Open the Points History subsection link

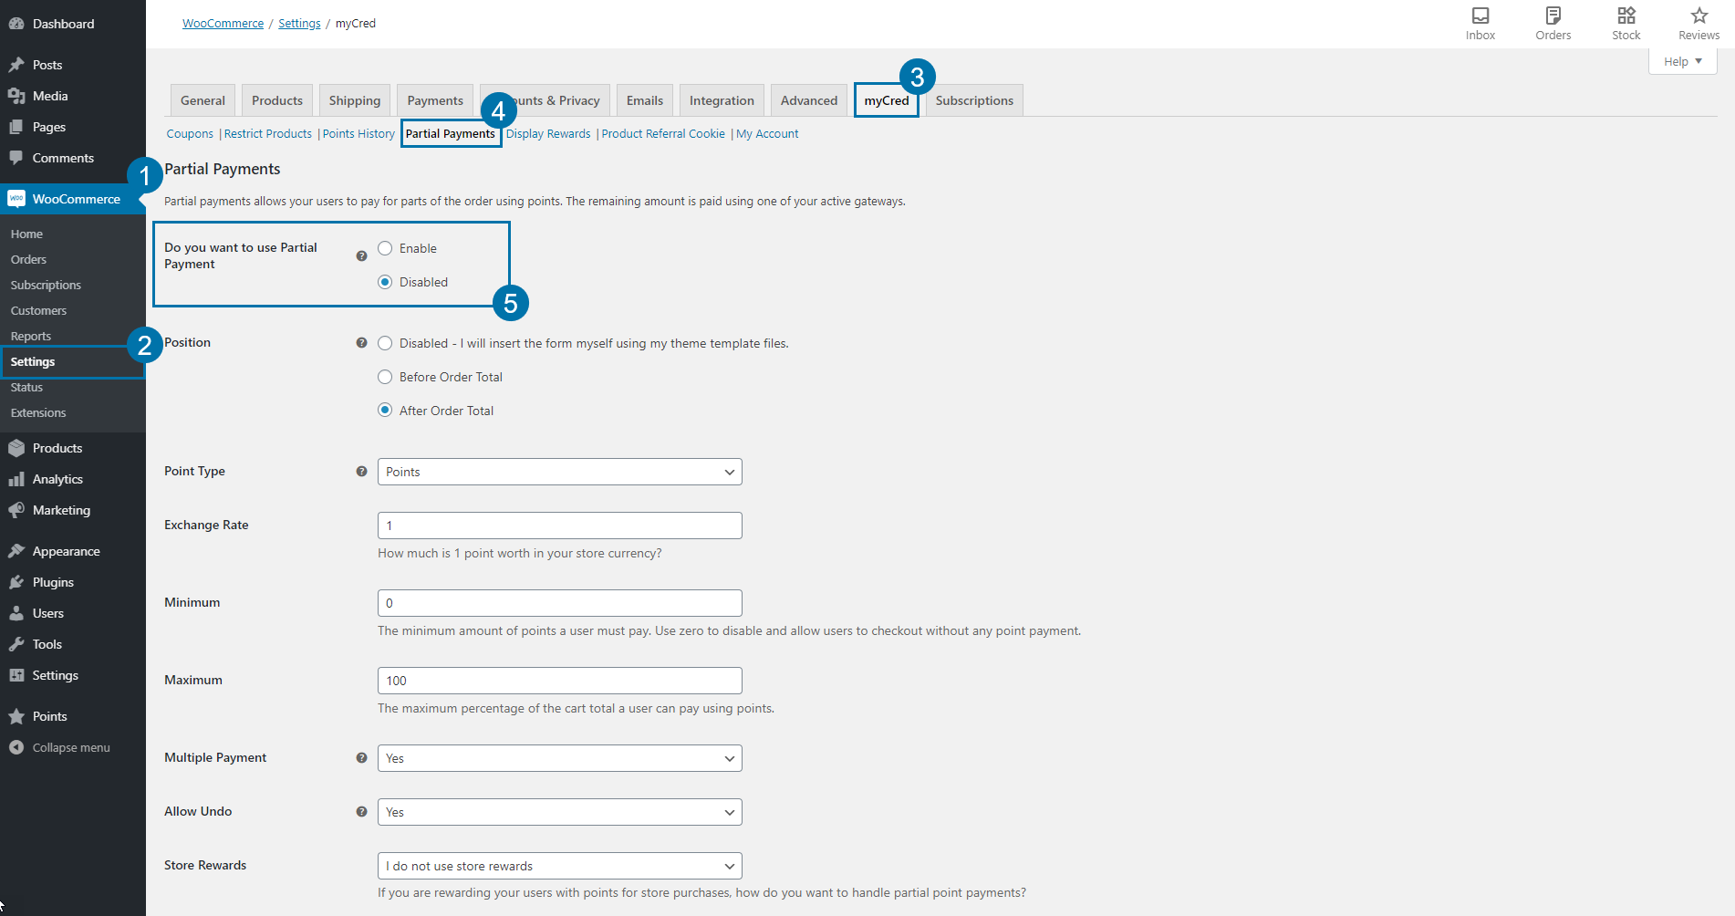pos(358,134)
